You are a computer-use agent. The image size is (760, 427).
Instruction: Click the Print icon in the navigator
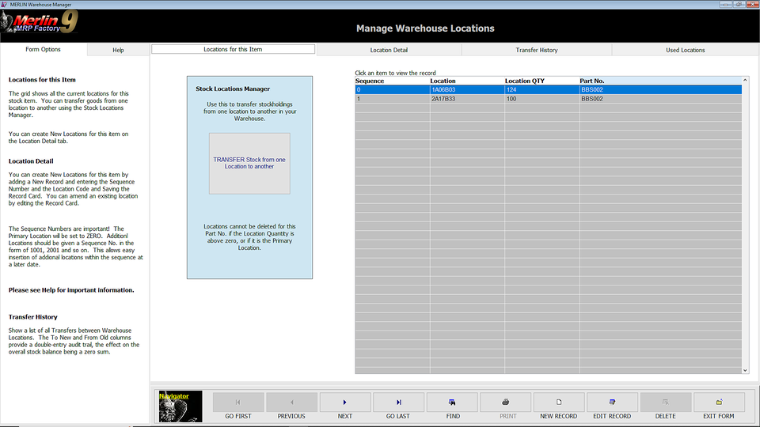(x=506, y=402)
